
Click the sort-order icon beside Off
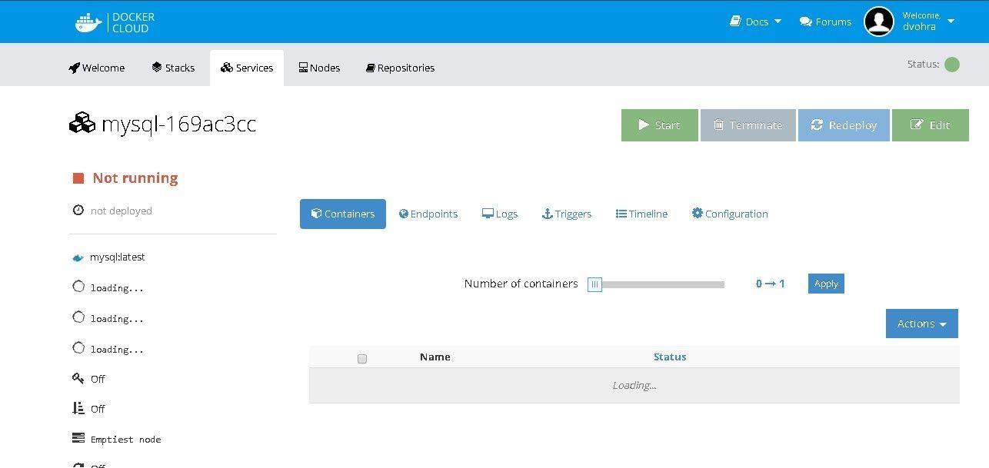(78, 408)
